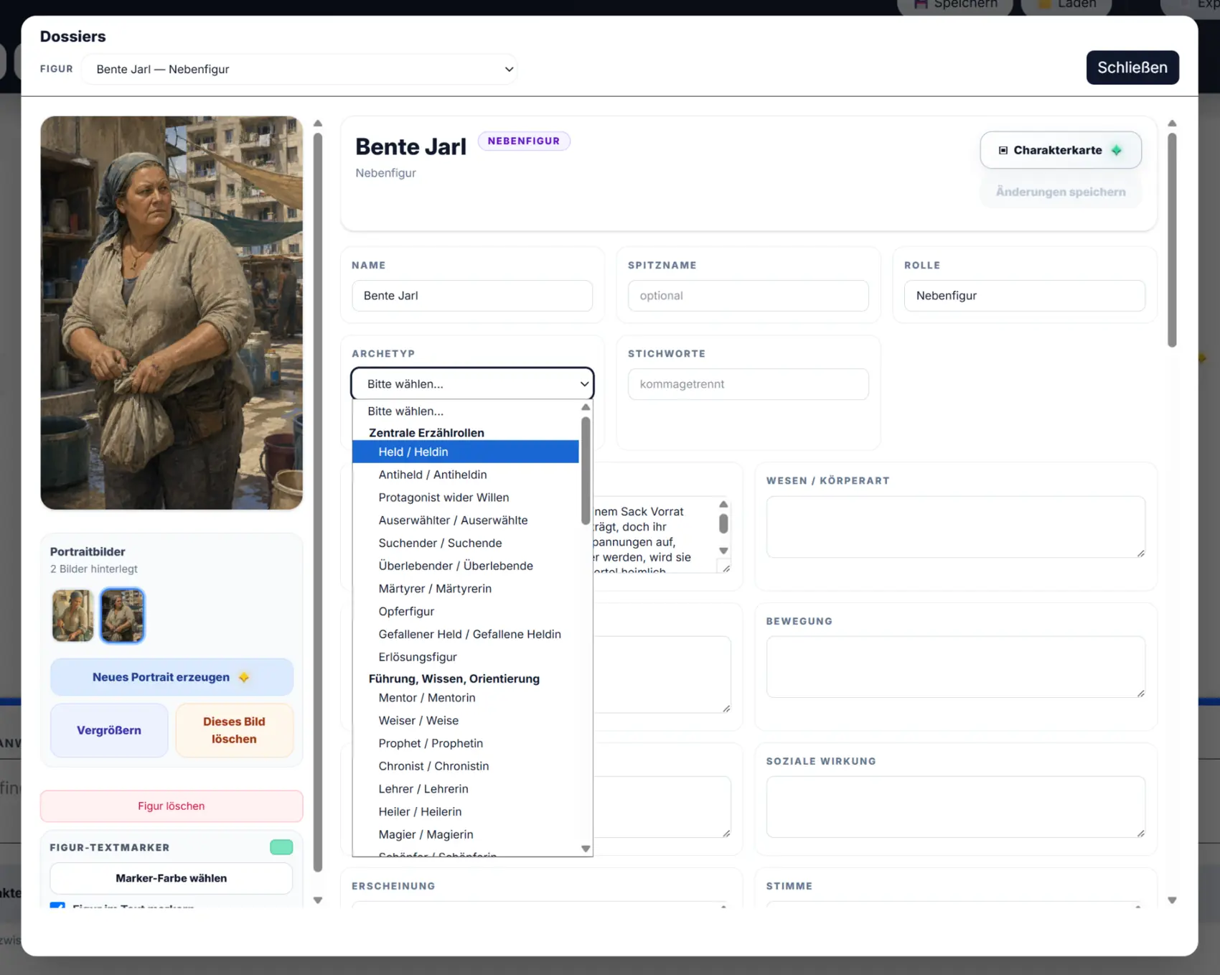Viewport: 1220px width, 975px height.
Task: Focus the Spitzname input field
Action: (x=748, y=296)
